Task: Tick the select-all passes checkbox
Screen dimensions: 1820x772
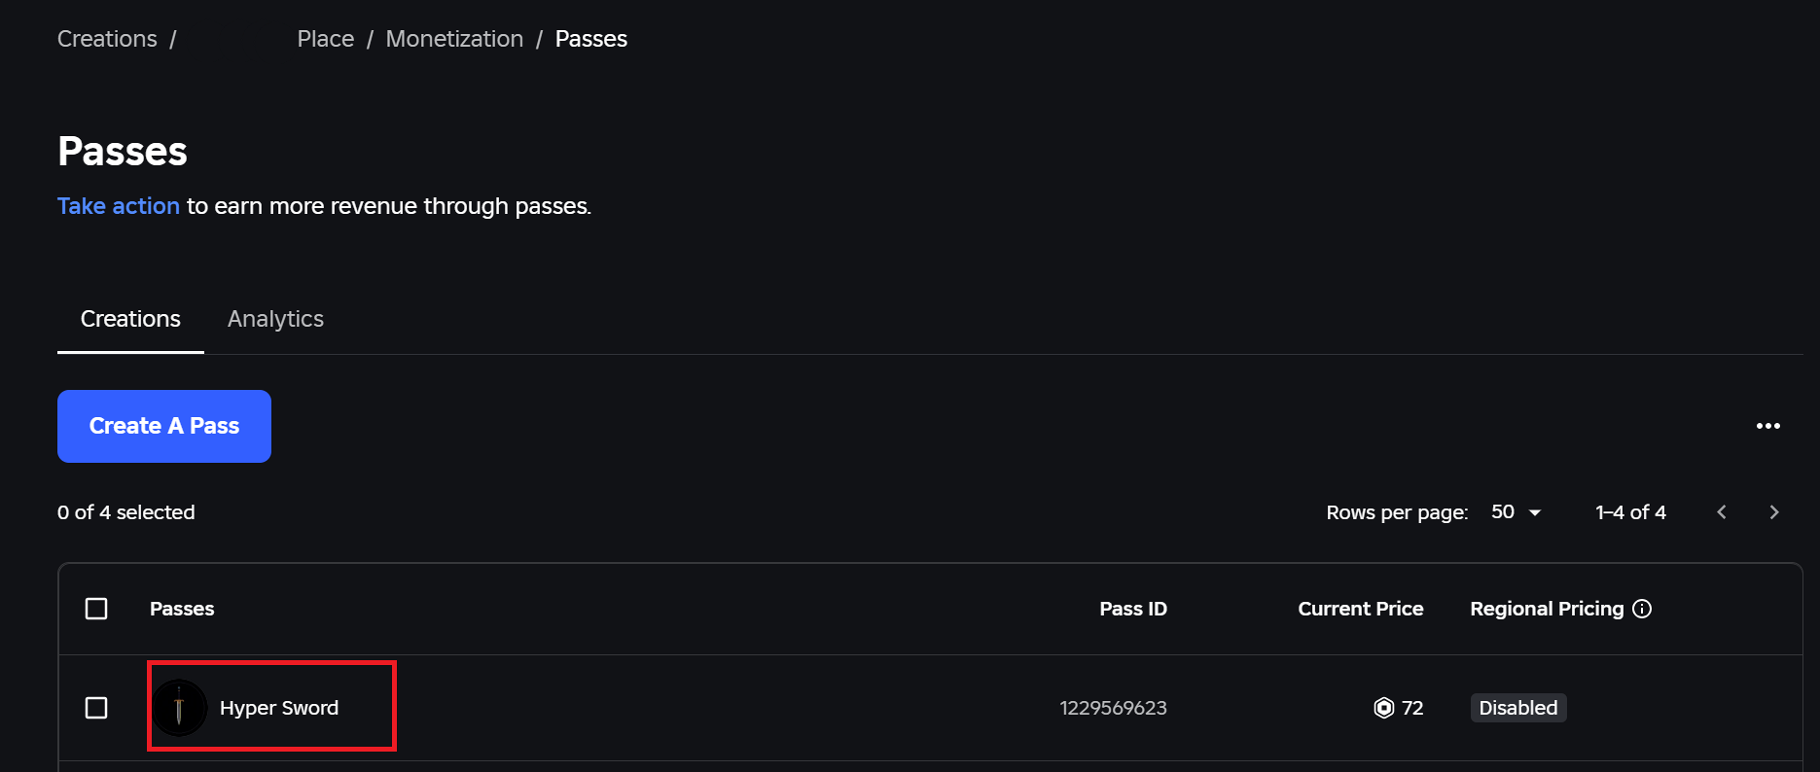Action: coord(96,609)
